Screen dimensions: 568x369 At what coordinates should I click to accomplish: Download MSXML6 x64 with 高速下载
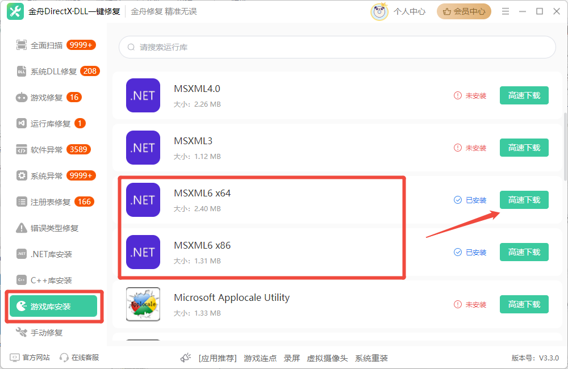click(524, 200)
